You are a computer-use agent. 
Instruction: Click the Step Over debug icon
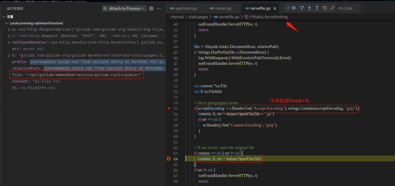click(301, 8)
